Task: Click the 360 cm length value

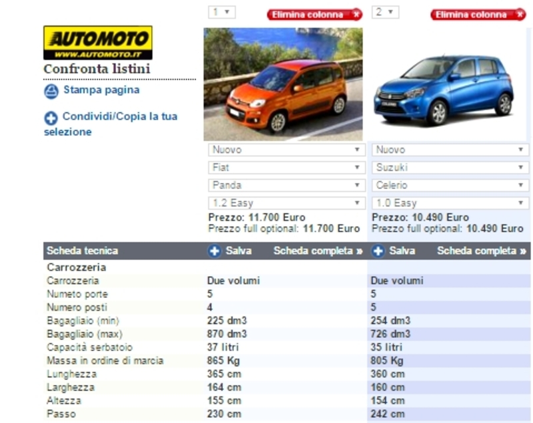Action: click(x=388, y=374)
